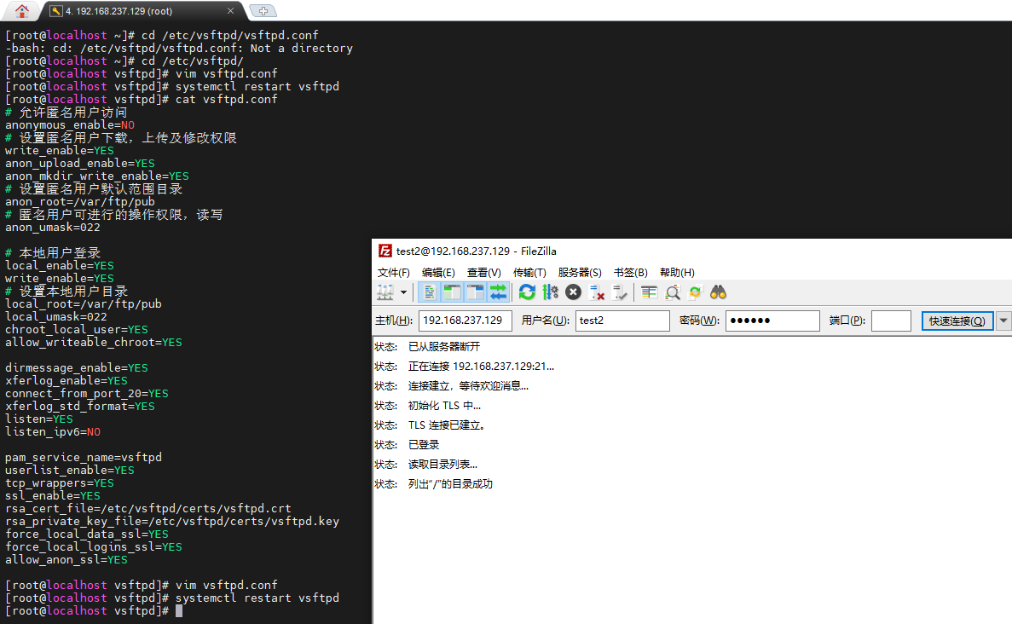The width and height of the screenshot is (1012, 624).
Task: Refresh the file and folder lists
Action: pyautogui.click(x=527, y=292)
